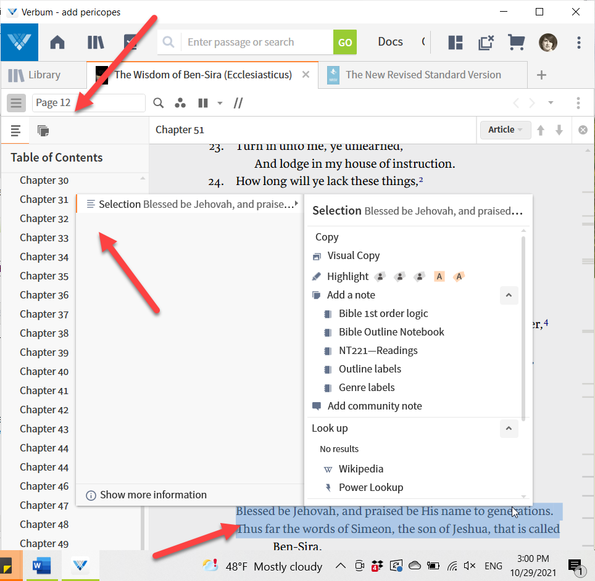Viewport: 595px width, 581px height.
Task: Select Add a note menu entry
Action: 351,295
